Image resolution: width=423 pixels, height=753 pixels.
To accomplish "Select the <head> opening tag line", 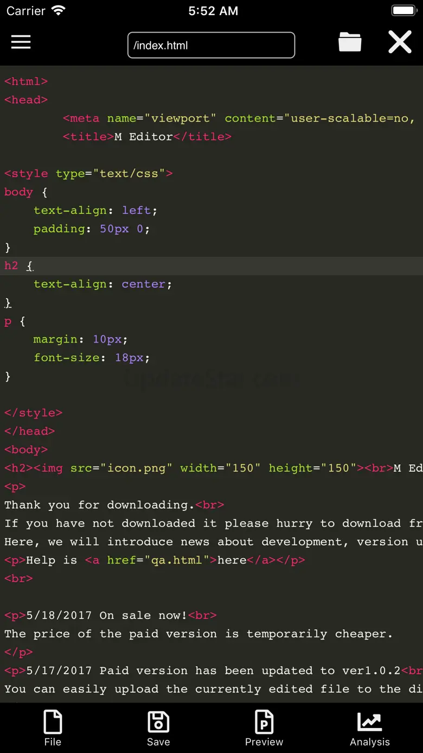I will tap(26, 100).
